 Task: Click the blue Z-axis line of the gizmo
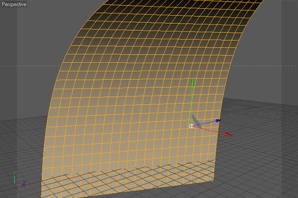pyautogui.click(x=205, y=124)
